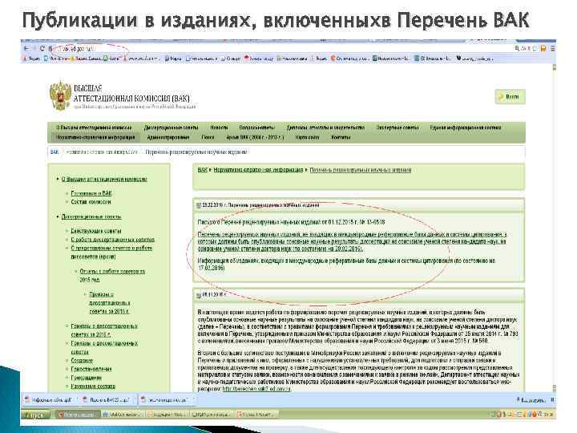This screenshot has width=577, height=433.
Task: Open sidebar item Состав комиссии
Action: (x=91, y=202)
